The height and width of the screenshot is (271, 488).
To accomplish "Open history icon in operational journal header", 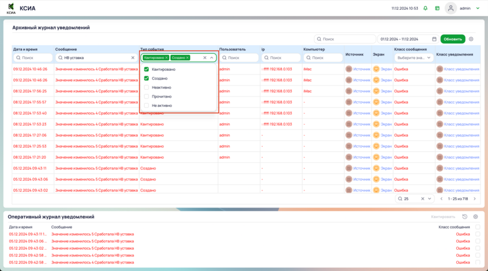I will [465, 217].
